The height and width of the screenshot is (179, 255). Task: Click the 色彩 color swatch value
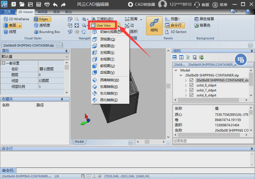click(41, 69)
